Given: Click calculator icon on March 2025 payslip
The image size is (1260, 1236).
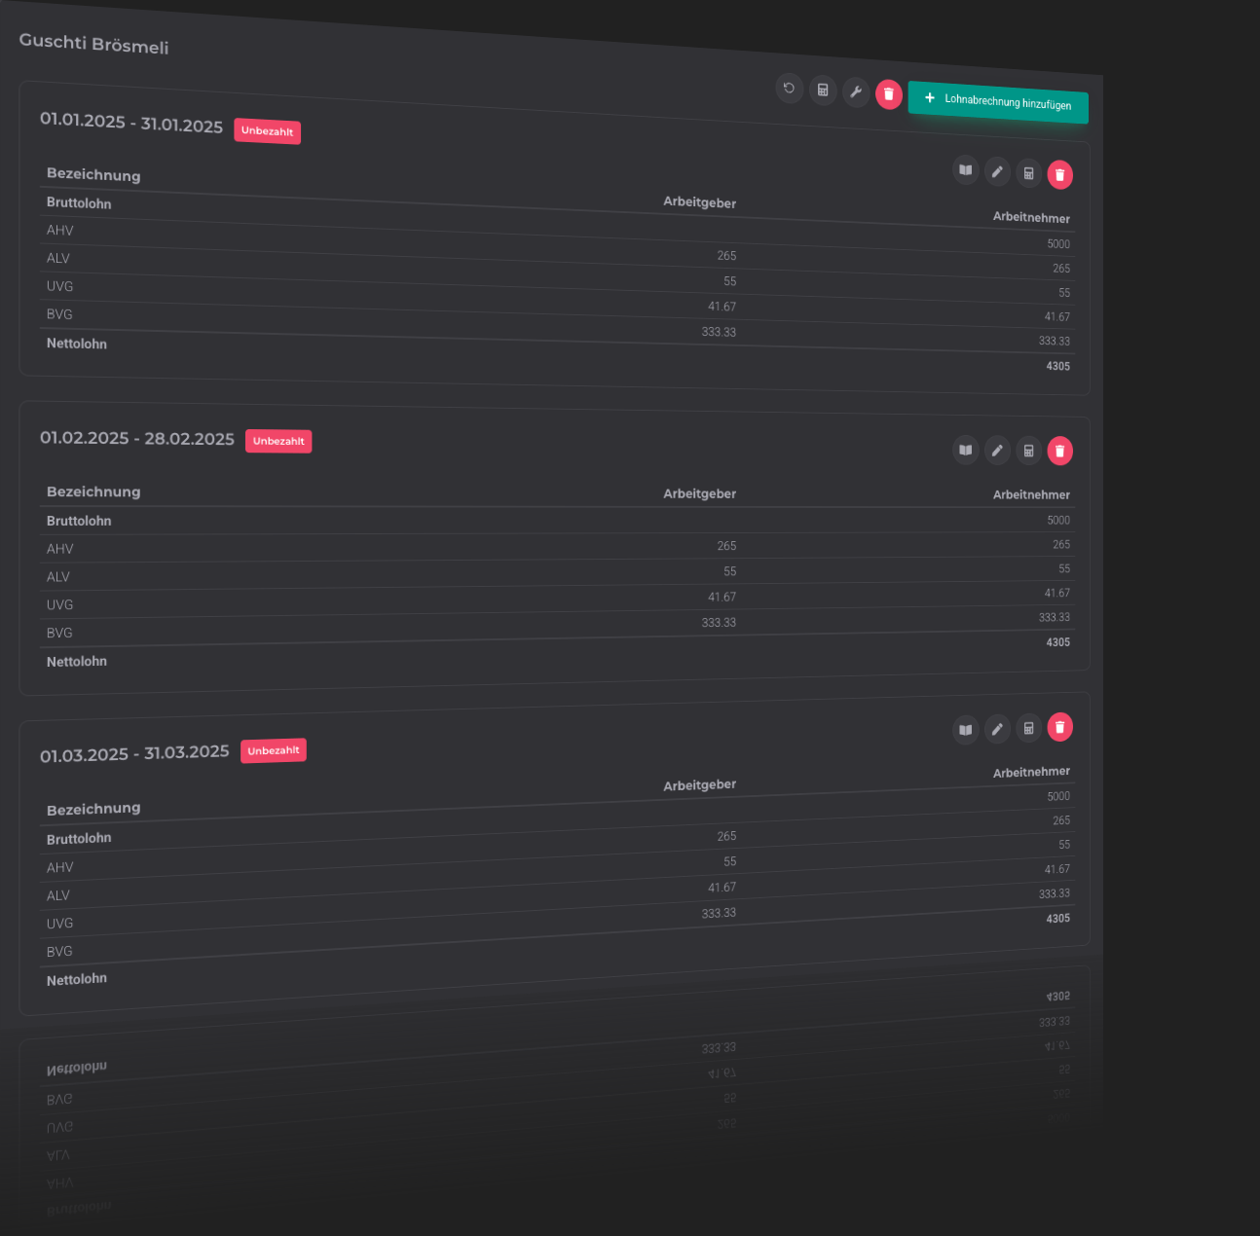Looking at the screenshot, I should [x=1028, y=728].
